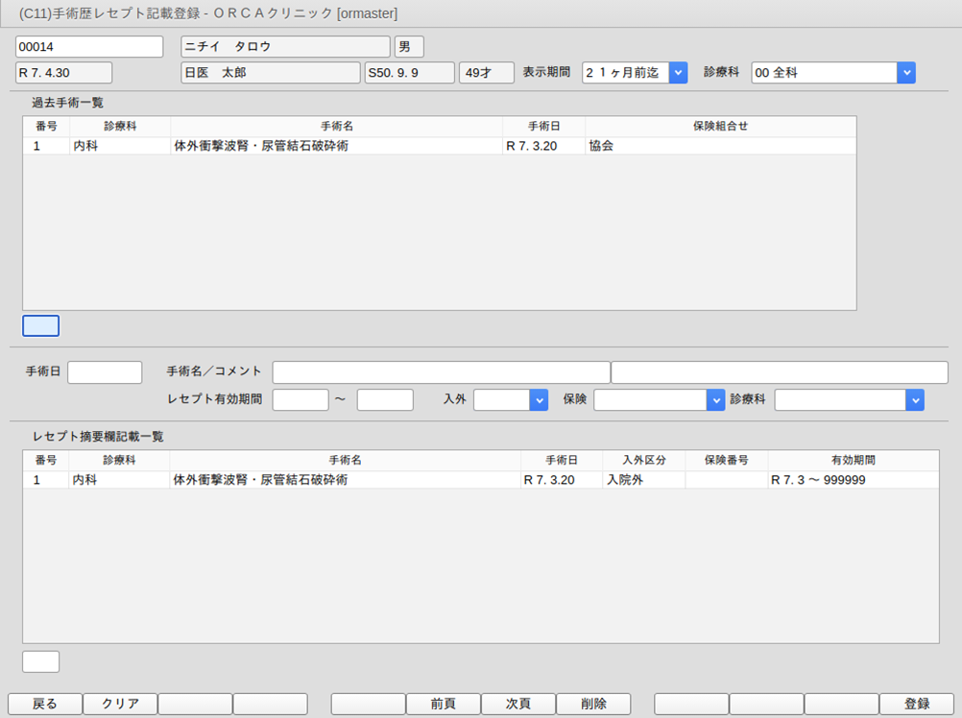This screenshot has width=962, height=718.
Task: Click the second 手術名／コメント field on right
Action: point(779,372)
